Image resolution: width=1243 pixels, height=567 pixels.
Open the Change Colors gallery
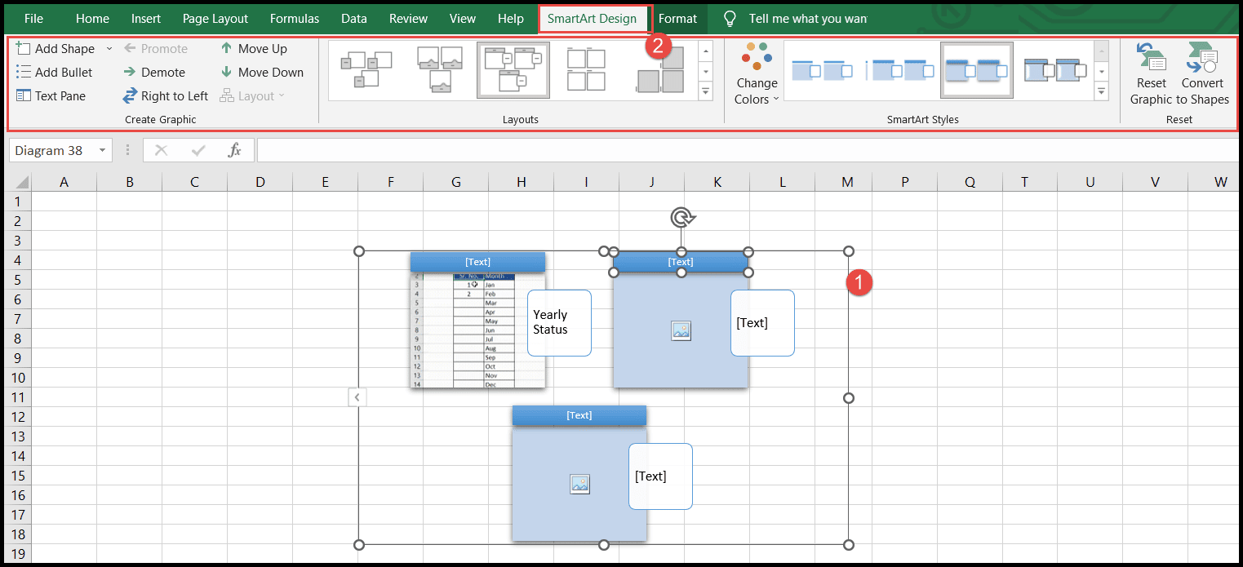(756, 73)
